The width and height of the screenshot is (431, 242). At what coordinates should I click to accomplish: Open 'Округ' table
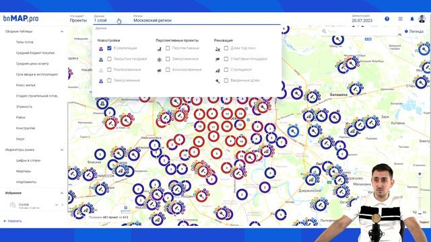pos(20,139)
